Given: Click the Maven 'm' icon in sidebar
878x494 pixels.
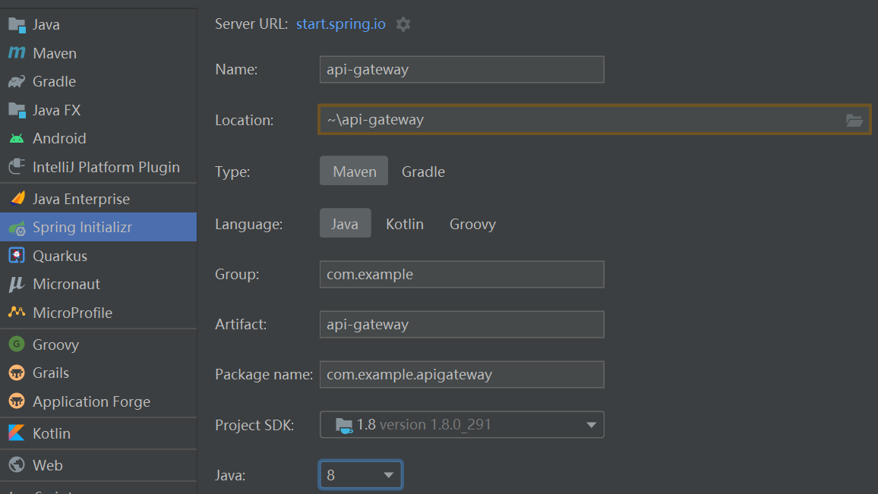Looking at the screenshot, I should [17, 53].
